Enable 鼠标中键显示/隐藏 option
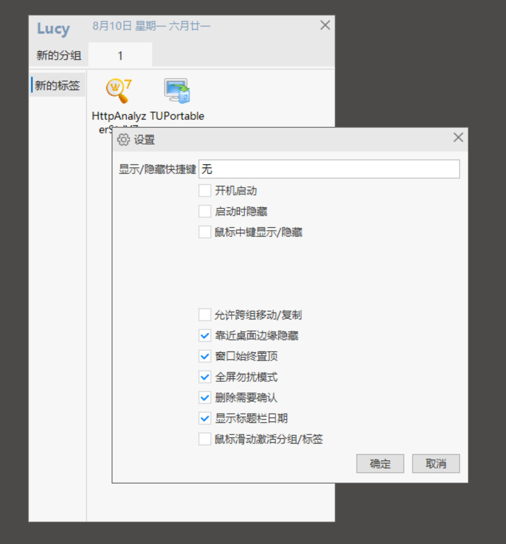 point(205,232)
